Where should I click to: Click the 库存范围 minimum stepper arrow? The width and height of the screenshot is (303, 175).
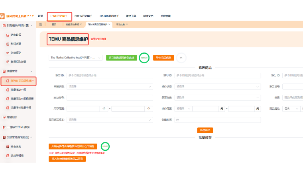pos(104,109)
